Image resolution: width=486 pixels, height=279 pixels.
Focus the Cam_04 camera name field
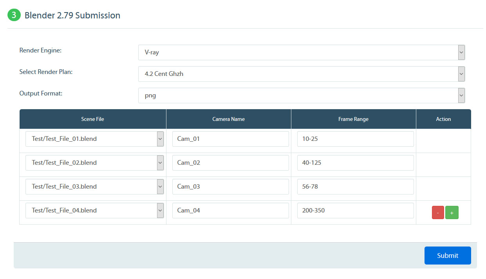click(230, 211)
